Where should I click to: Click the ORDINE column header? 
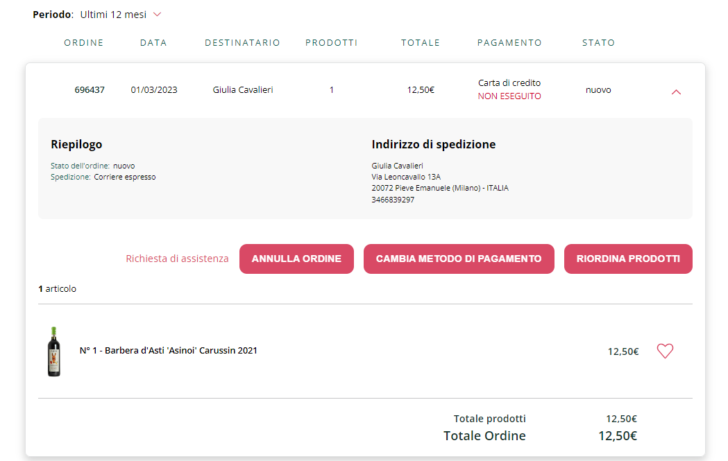click(x=83, y=43)
